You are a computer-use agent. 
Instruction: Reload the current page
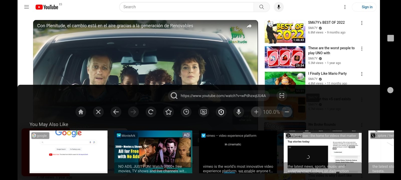click(151, 112)
